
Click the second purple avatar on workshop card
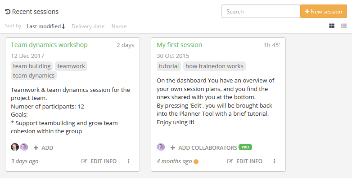[x=24, y=147]
